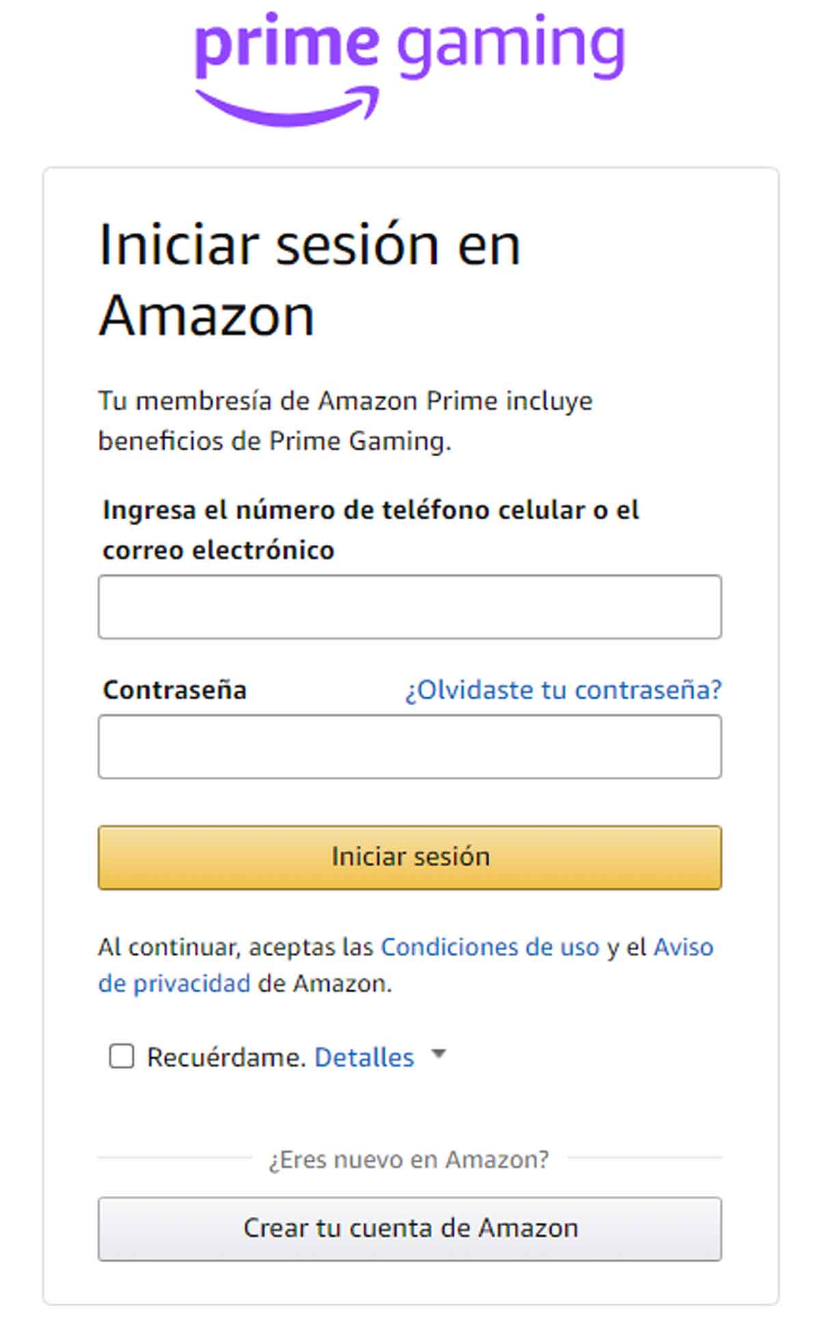Image resolution: width=820 pixels, height=1323 pixels.
Task: Click the Prime membership benefits description text
Action: [x=345, y=420]
